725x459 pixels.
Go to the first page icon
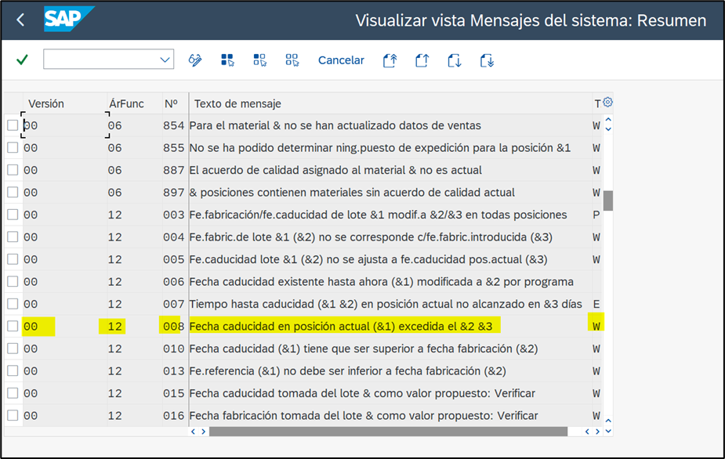coord(390,60)
